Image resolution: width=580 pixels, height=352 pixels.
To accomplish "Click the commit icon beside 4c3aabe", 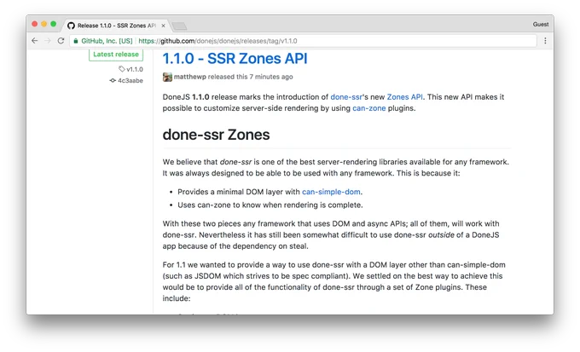I will coord(113,80).
